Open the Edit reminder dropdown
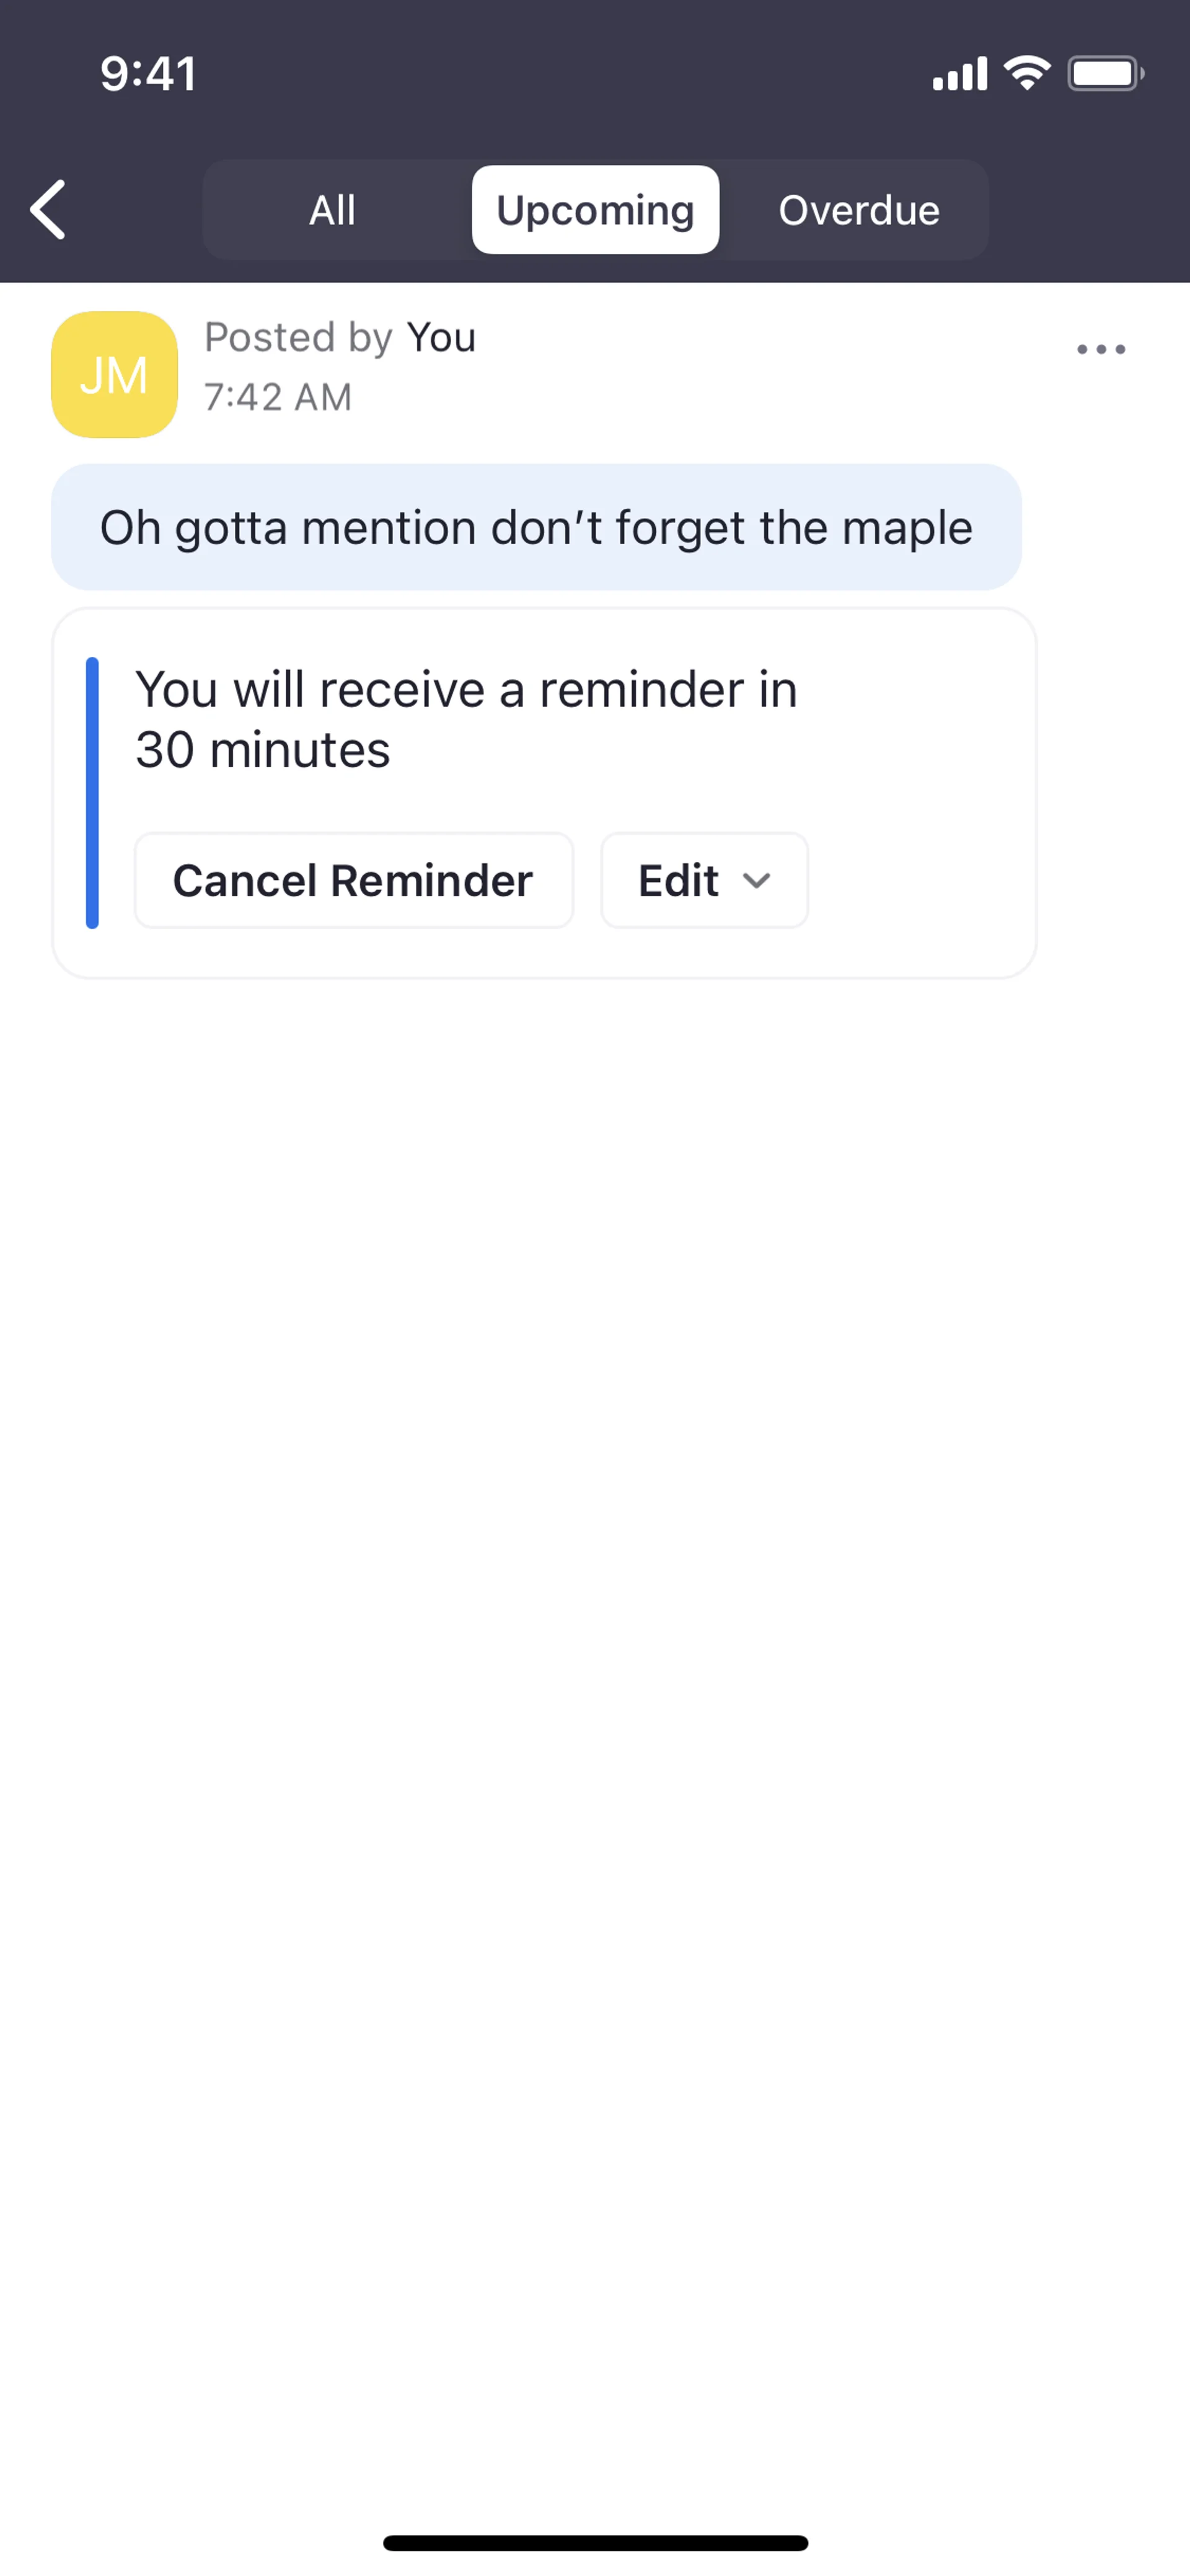 [680, 881]
